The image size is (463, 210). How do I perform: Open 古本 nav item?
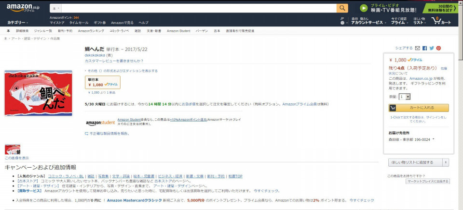(x=217, y=31)
